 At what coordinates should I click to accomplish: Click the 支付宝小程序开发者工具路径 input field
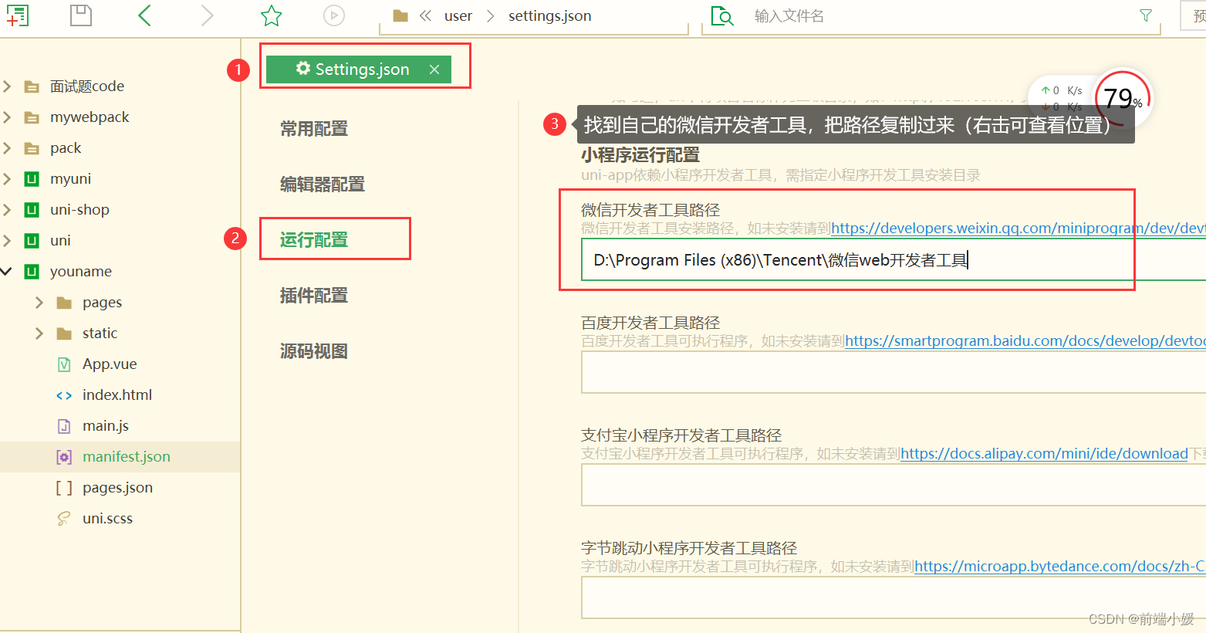[894, 485]
